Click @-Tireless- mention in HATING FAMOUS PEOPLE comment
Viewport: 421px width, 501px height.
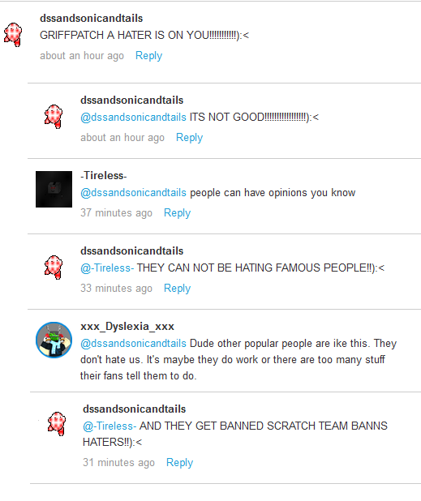click(x=107, y=268)
